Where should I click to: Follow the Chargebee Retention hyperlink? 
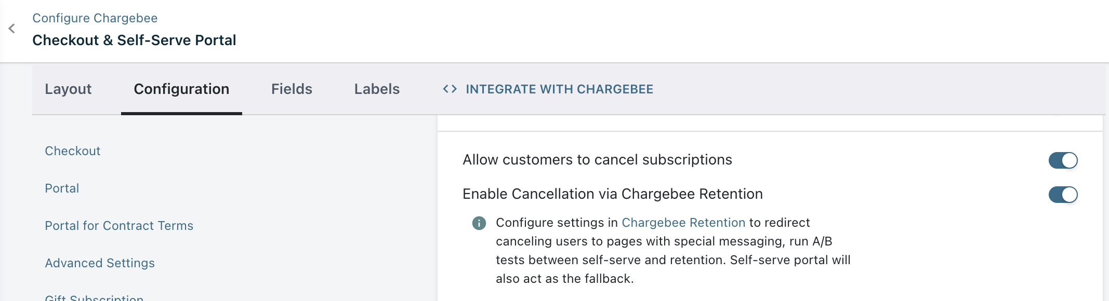(x=683, y=223)
